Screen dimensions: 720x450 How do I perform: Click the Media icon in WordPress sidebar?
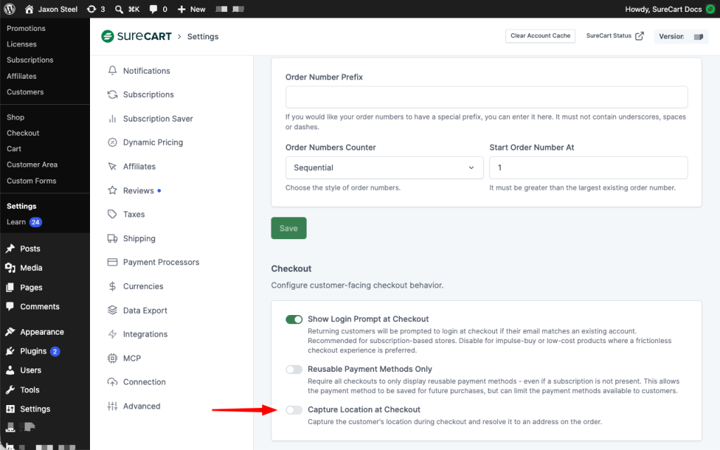pos(10,268)
